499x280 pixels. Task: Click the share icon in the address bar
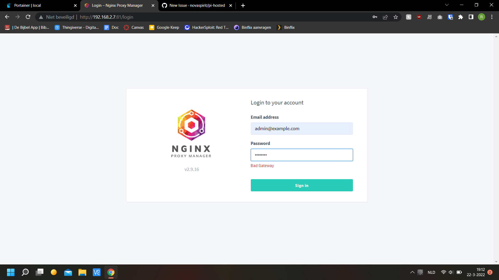(385, 17)
